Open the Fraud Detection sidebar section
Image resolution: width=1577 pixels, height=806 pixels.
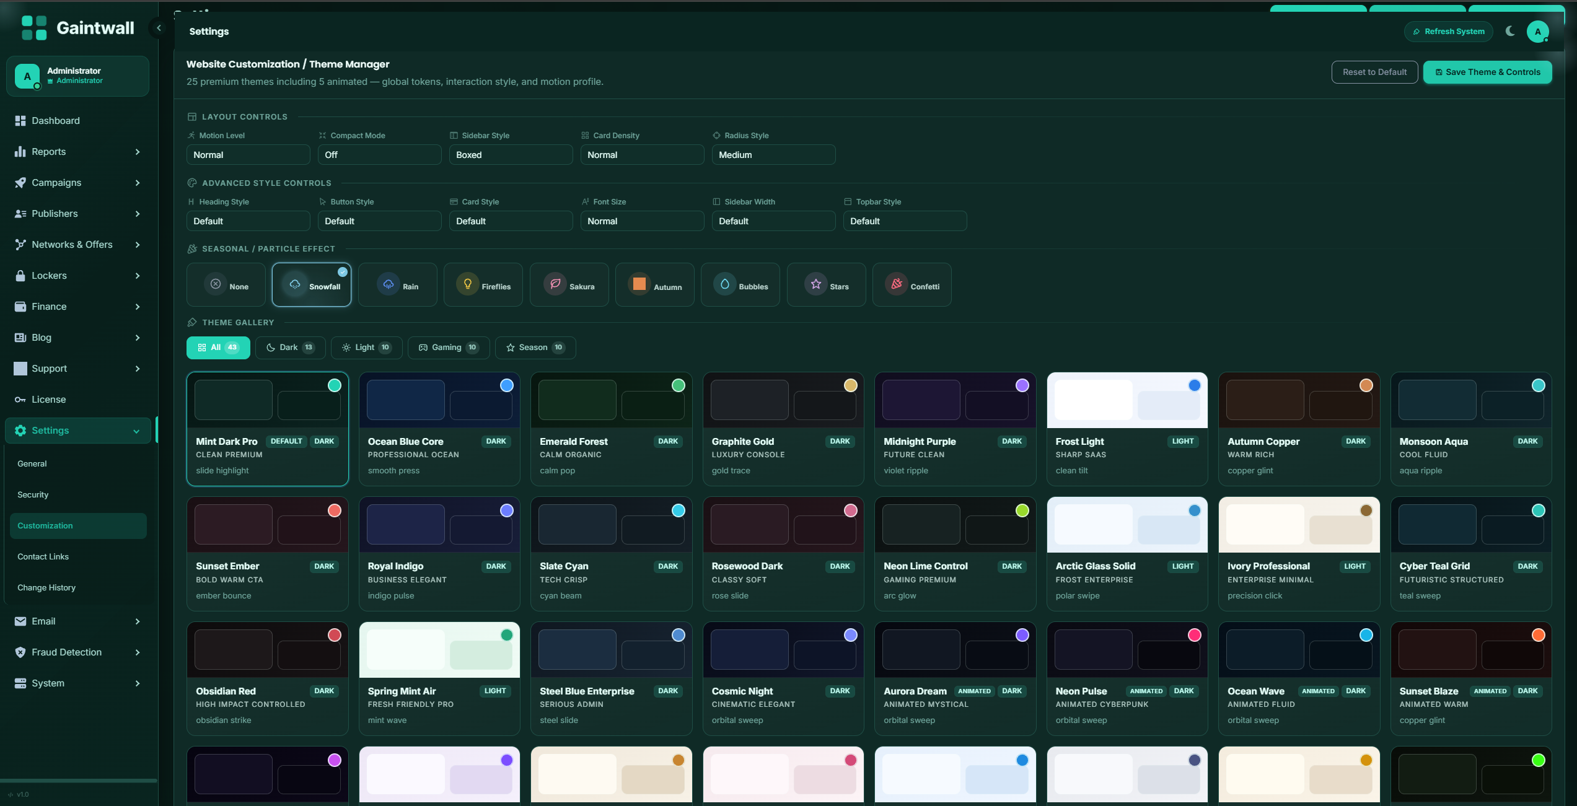(66, 652)
